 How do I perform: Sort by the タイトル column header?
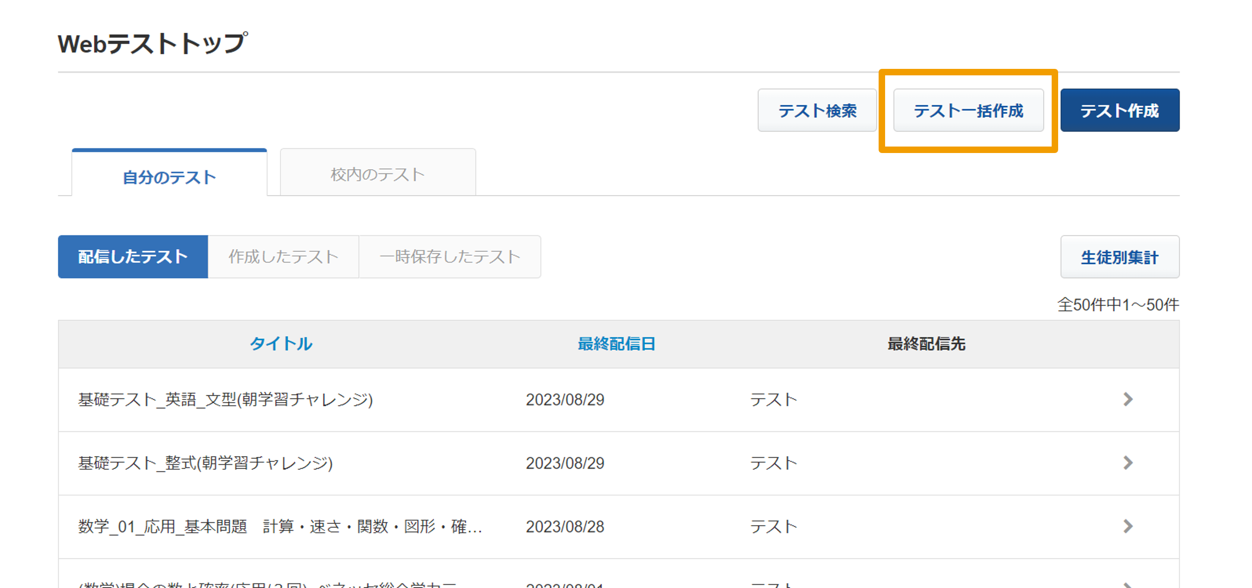point(281,344)
